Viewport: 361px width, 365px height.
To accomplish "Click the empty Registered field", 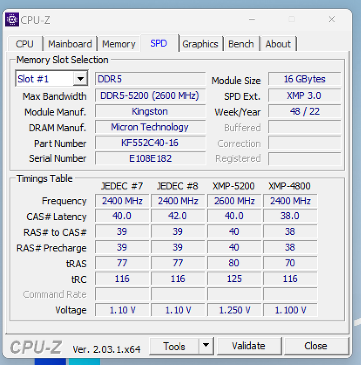I will (305, 159).
